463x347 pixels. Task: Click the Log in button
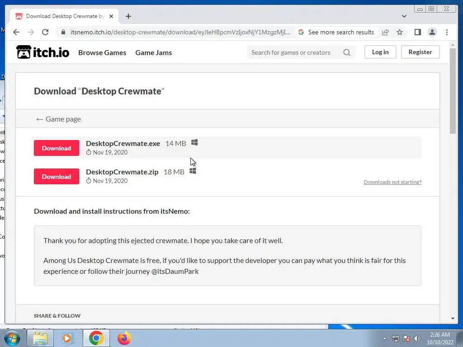tap(380, 52)
